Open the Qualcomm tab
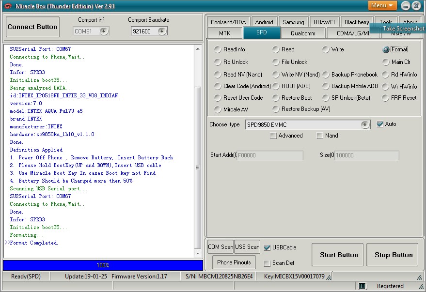 [x=303, y=33]
